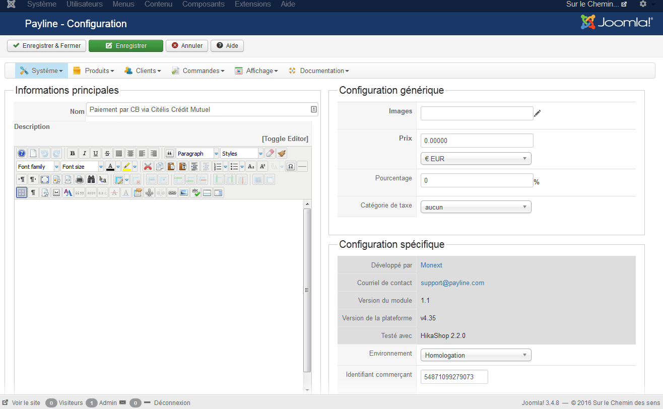Insert special character with omega icon
663x409 pixels.
291,167
